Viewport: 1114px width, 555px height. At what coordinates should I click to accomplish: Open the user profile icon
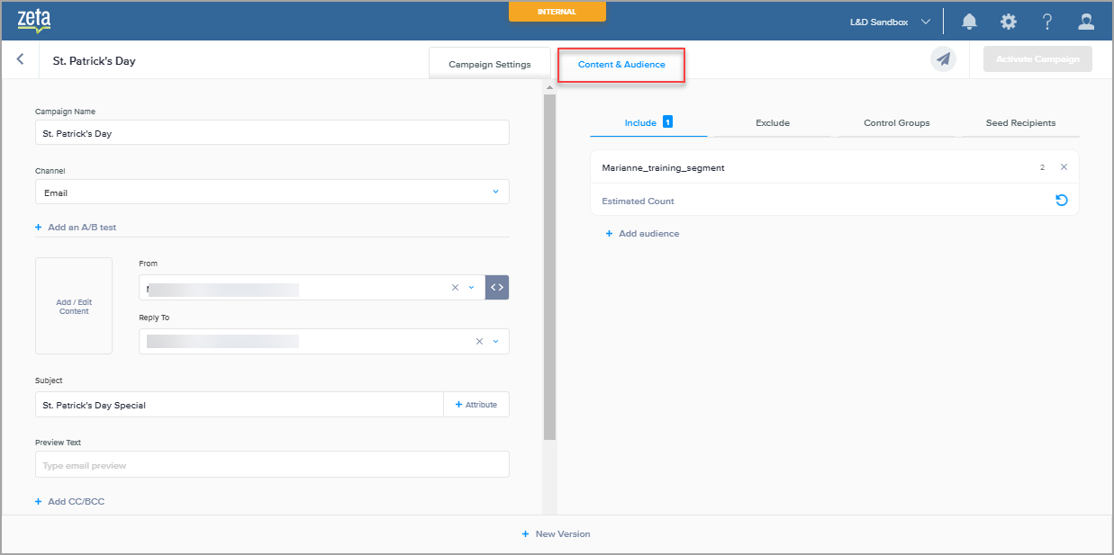[1087, 22]
